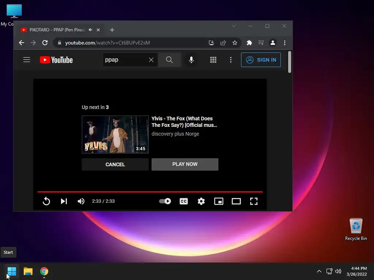Search with your voice microphone
The image size is (374, 280).
(191, 60)
